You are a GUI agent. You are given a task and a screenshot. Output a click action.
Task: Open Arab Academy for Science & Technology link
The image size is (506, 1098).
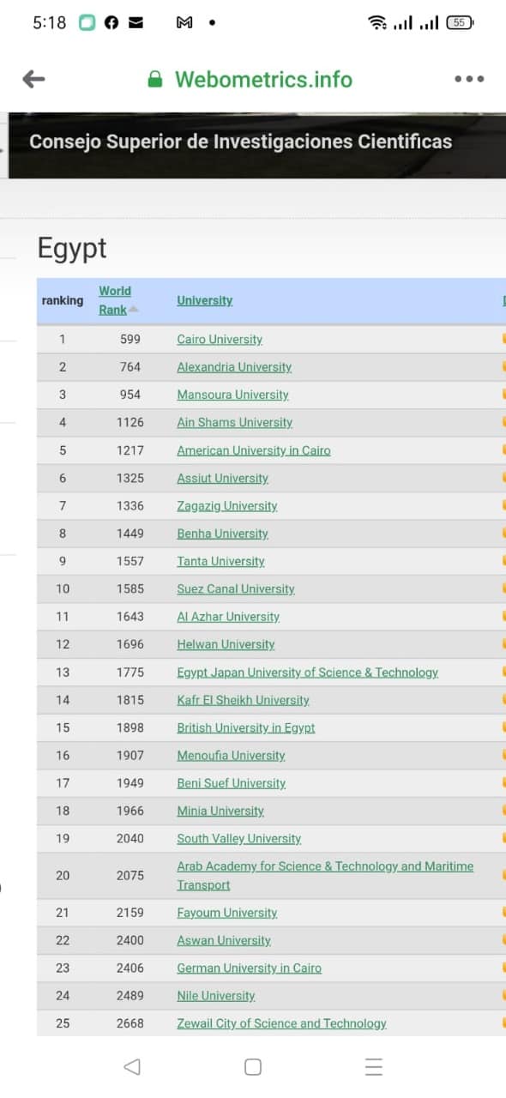(x=325, y=875)
